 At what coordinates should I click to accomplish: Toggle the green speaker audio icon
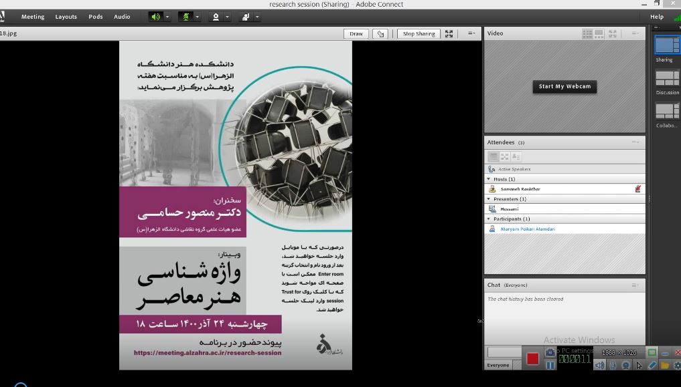pos(155,17)
